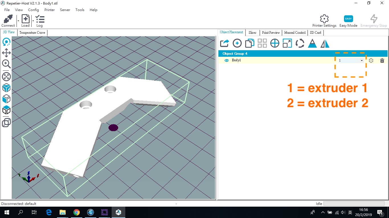389x218 pixels.
Task: Open Task View on taskbar
Action: (x=34, y=212)
